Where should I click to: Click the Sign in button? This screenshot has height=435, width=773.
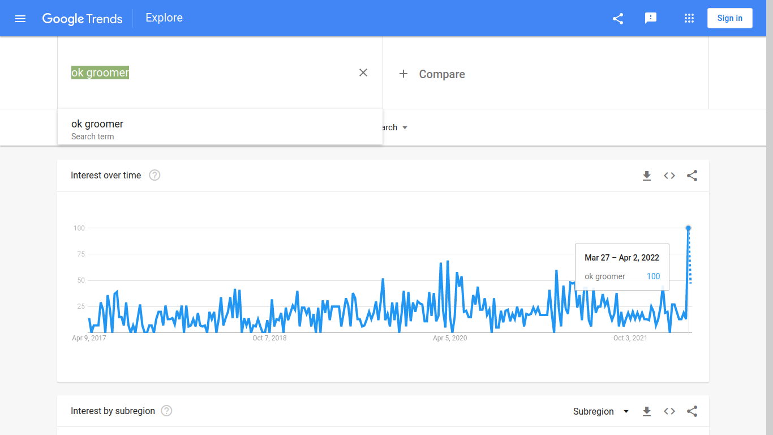click(729, 18)
